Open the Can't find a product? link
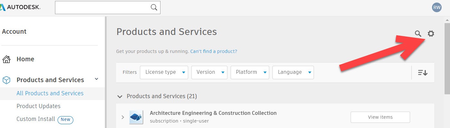The height and width of the screenshot is (128, 450). [x=214, y=51]
